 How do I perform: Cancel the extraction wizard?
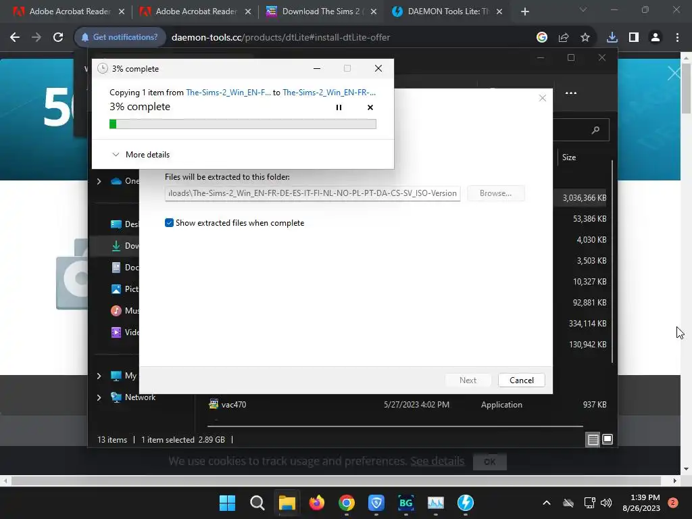tap(521, 380)
